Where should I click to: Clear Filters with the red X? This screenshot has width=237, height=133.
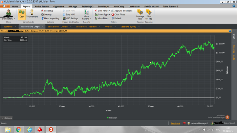pos(118,15)
